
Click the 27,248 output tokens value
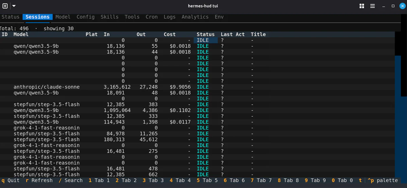(x=149, y=87)
